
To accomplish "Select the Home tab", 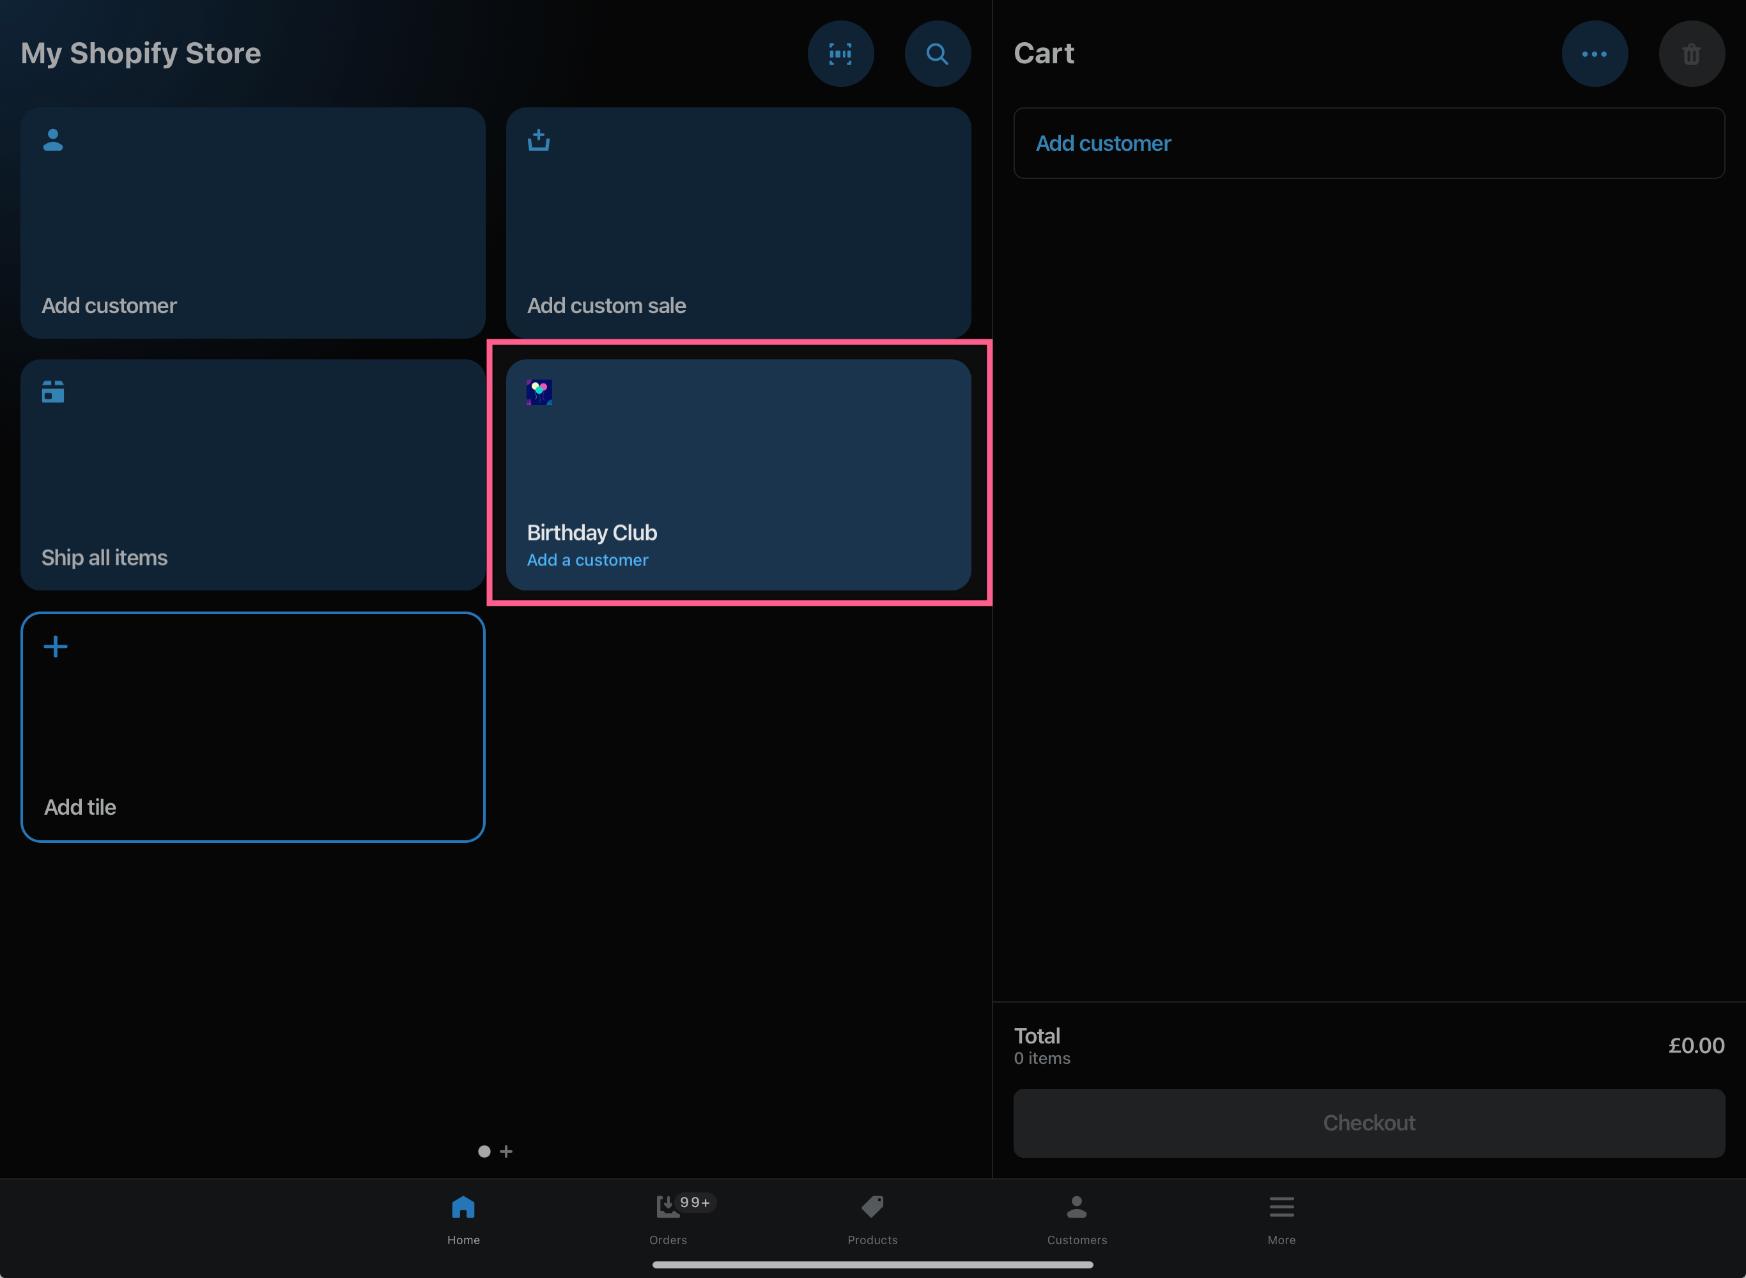I will point(463,1219).
